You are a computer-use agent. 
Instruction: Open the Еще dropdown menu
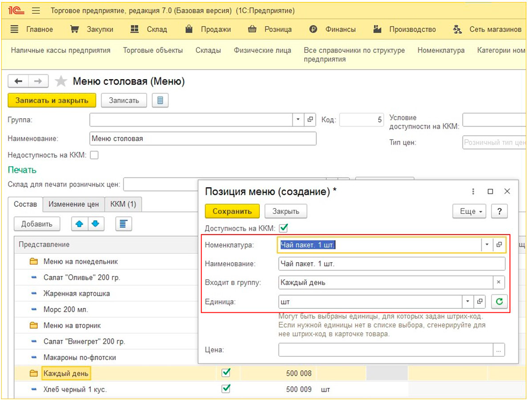[469, 211]
